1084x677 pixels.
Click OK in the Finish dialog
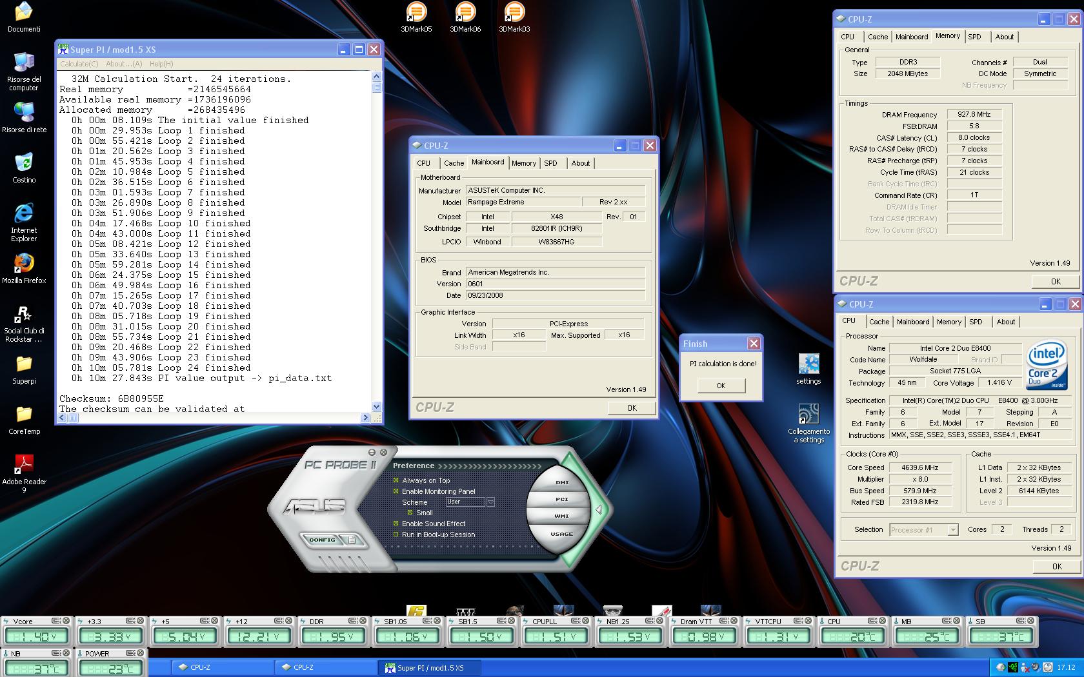(721, 386)
